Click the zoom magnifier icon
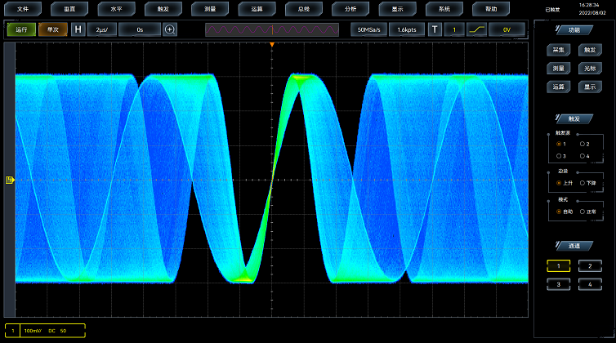Image resolution: width=616 pixels, height=343 pixels. click(x=170, y=29)
